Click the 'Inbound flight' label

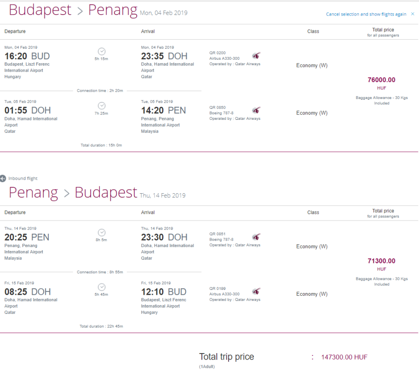(x=23, y=179)
